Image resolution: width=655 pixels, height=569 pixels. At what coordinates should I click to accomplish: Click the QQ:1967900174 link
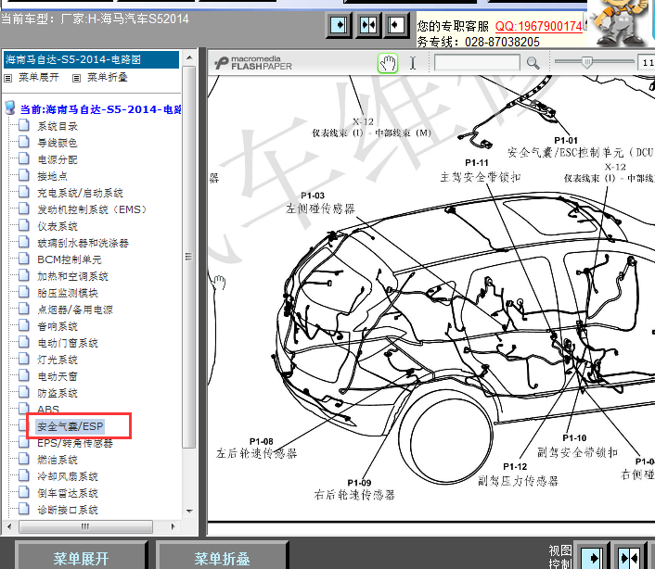[538, 26]
